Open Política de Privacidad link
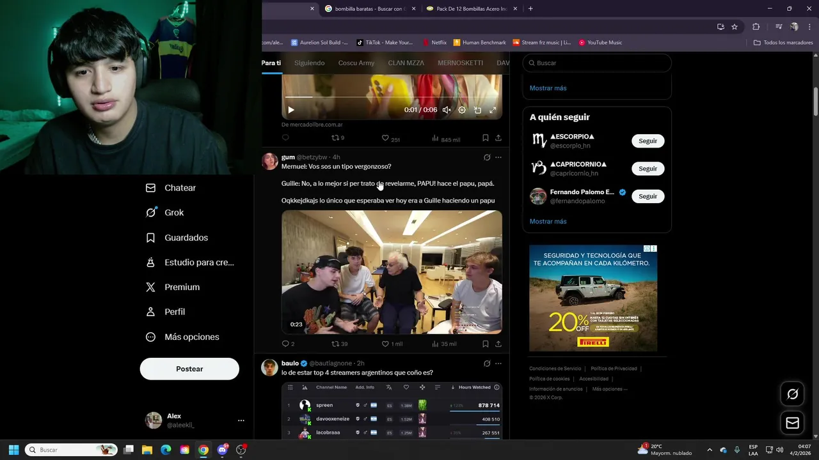The width and height of the screenshot is (819, 460). (614, 369)
